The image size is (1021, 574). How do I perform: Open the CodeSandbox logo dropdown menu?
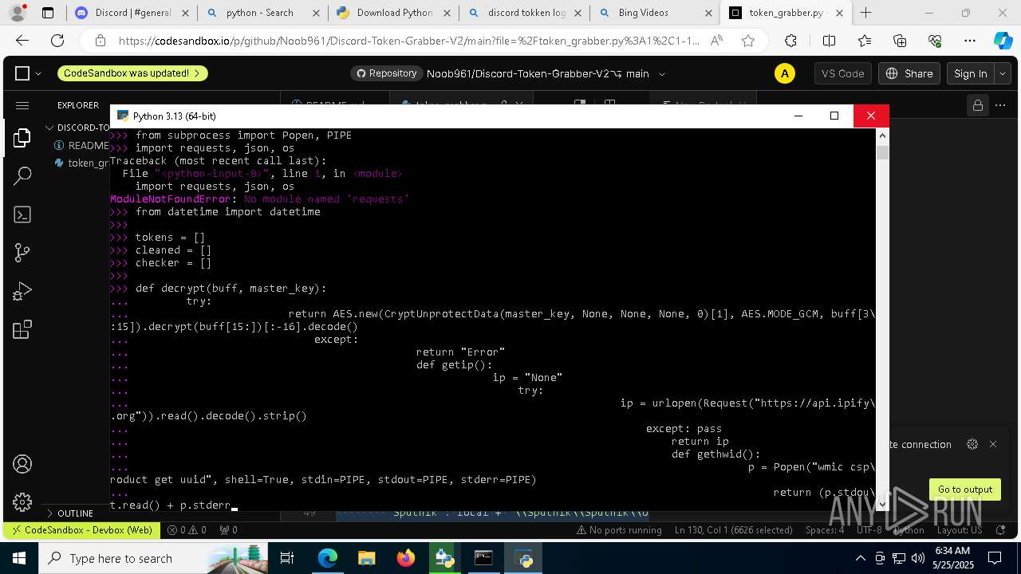[29, 73]
